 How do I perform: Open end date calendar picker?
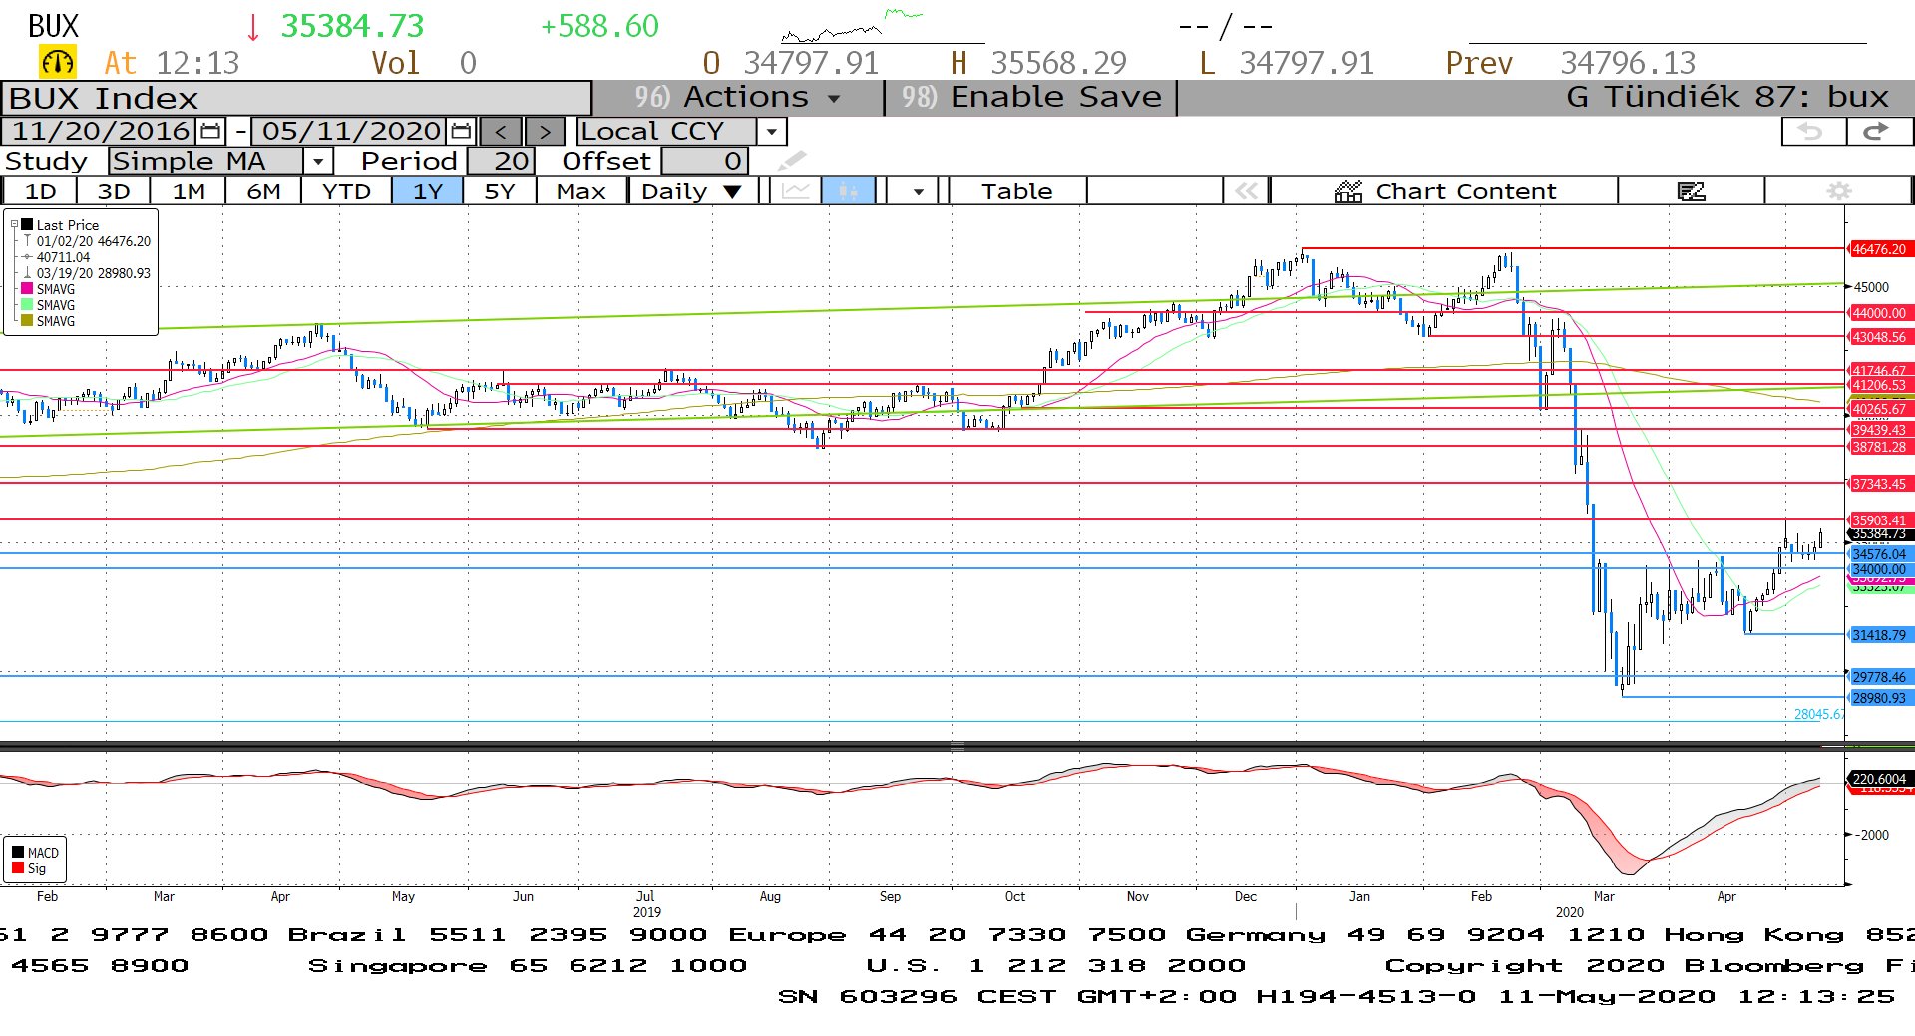461,131
